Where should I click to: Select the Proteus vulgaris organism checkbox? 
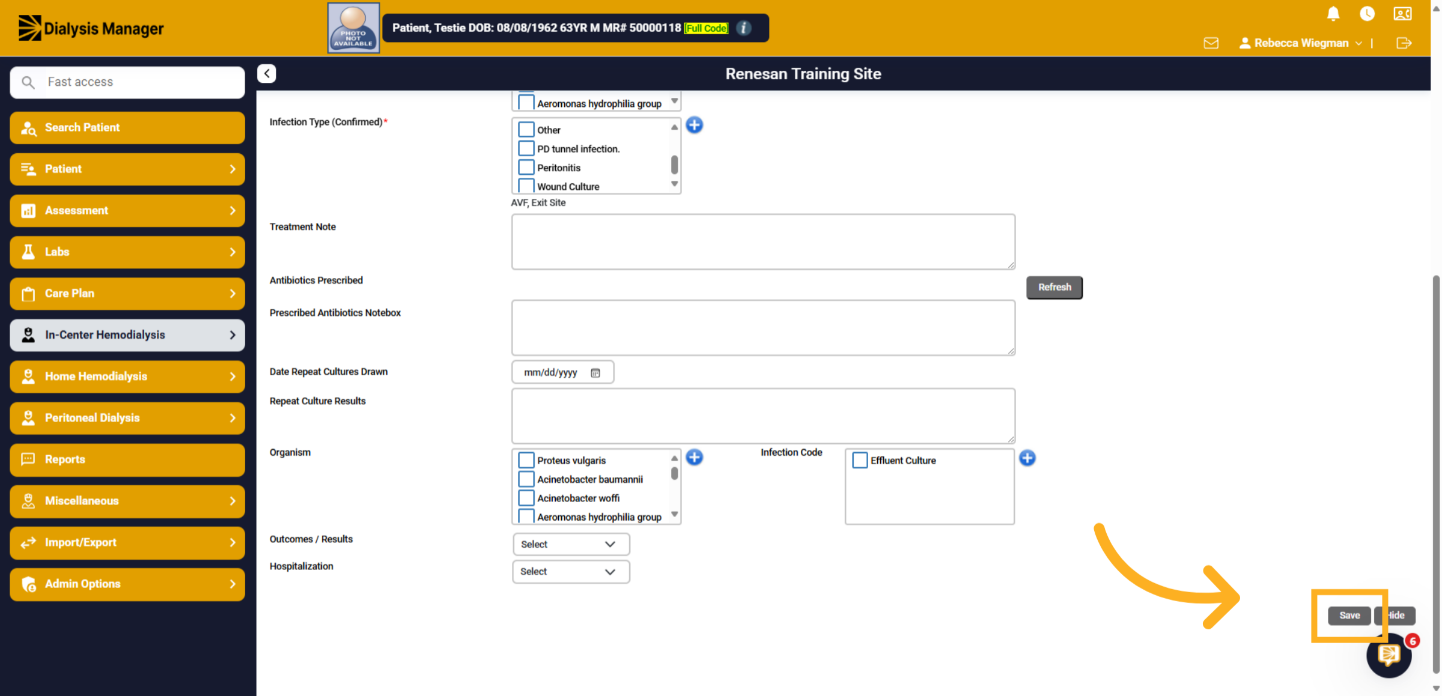coord(526,461)
